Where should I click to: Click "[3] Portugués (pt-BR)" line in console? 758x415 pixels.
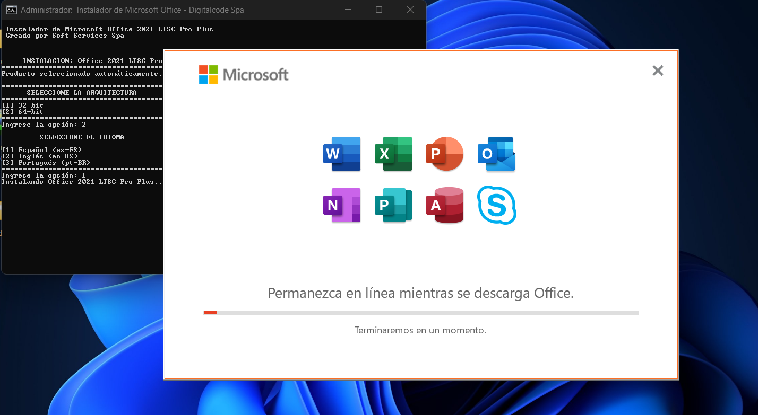46,163
